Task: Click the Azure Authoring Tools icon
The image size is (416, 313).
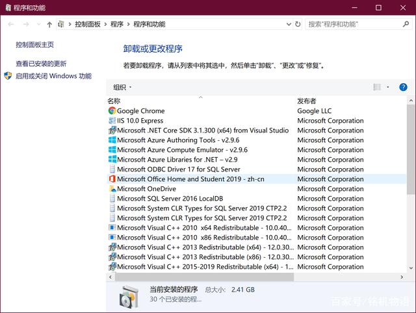Action: (x=112, y=140)
